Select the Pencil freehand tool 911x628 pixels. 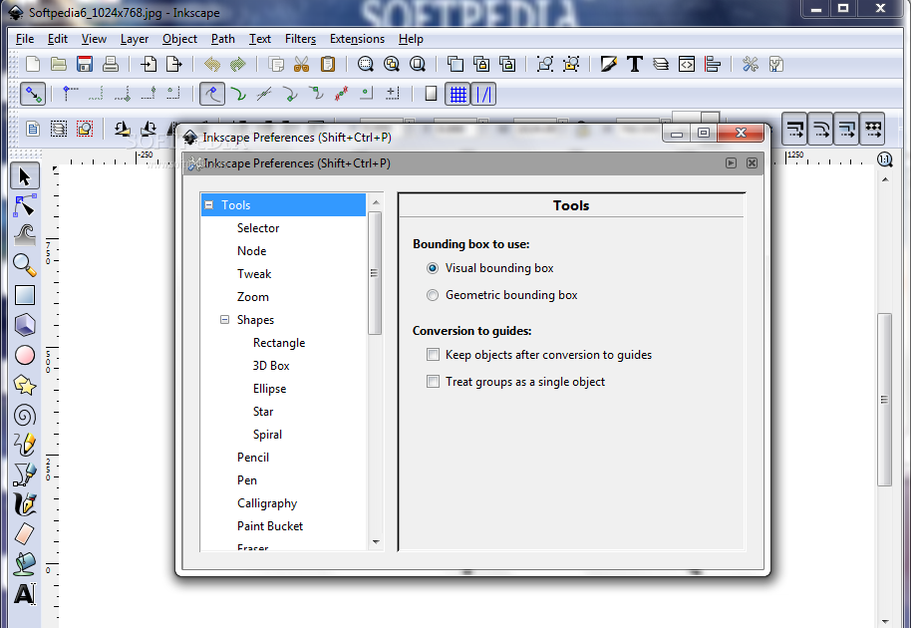(x=24, y=445)
